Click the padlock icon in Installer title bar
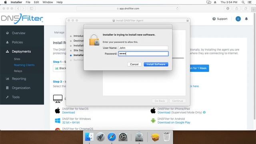 click(188, 20)
